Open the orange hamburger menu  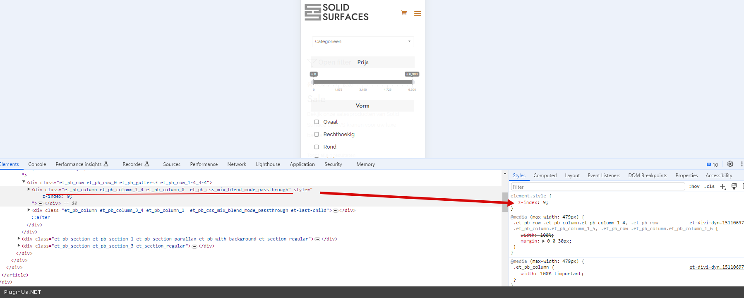[418, 14]
